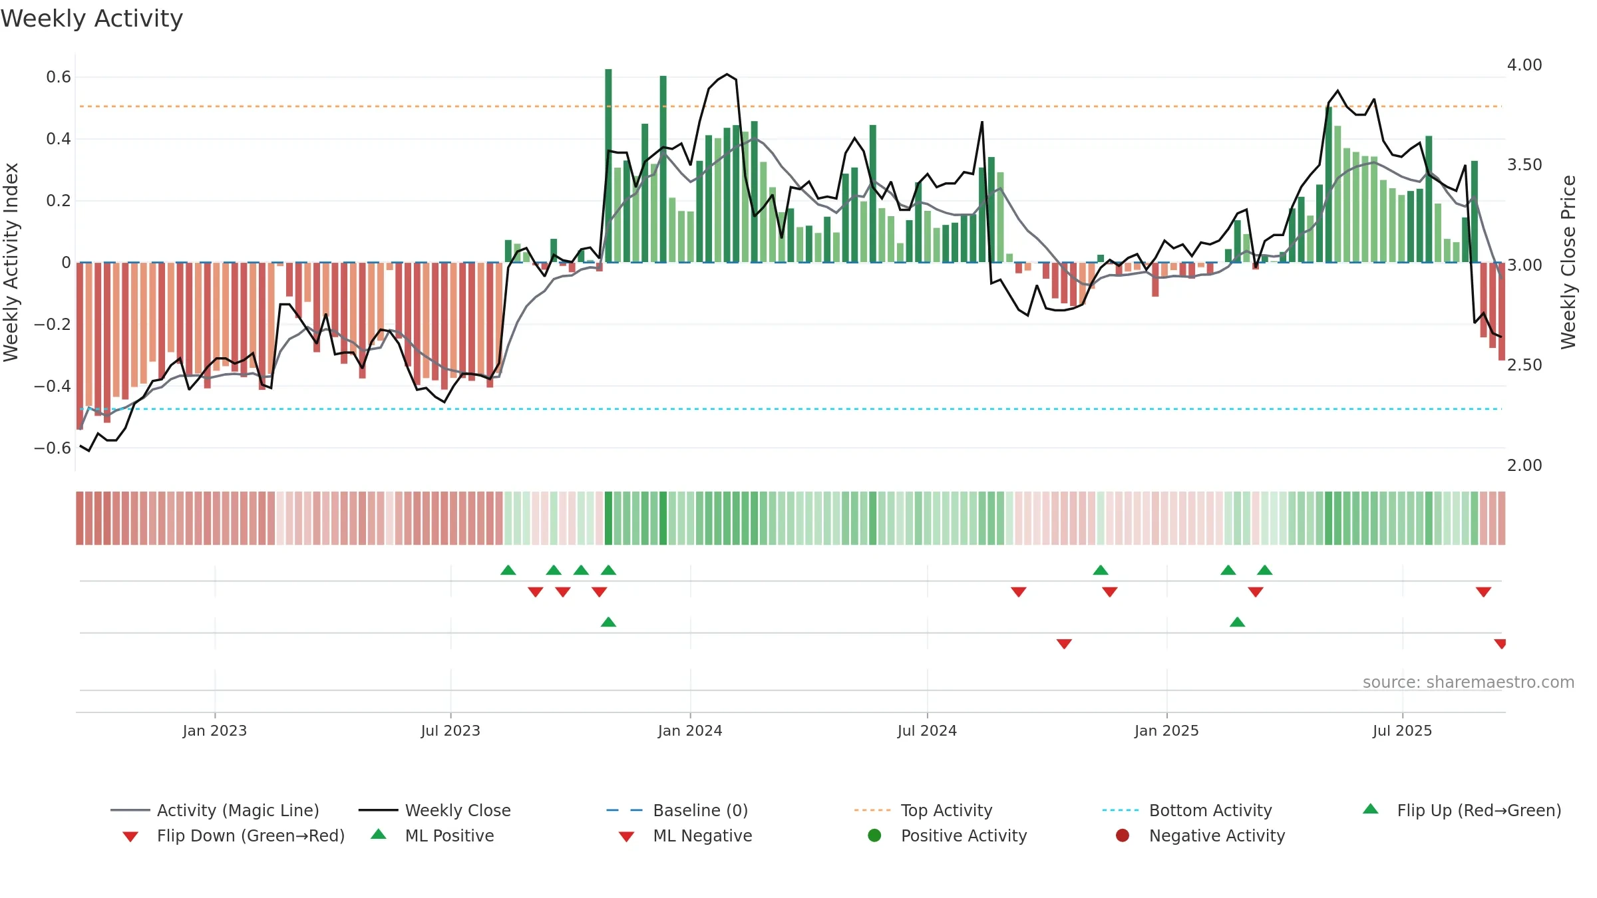This screenshot has height=898, width=1597.
Task: Toggle the Positive Activity legend entry
Action: [x=948, y=835]
